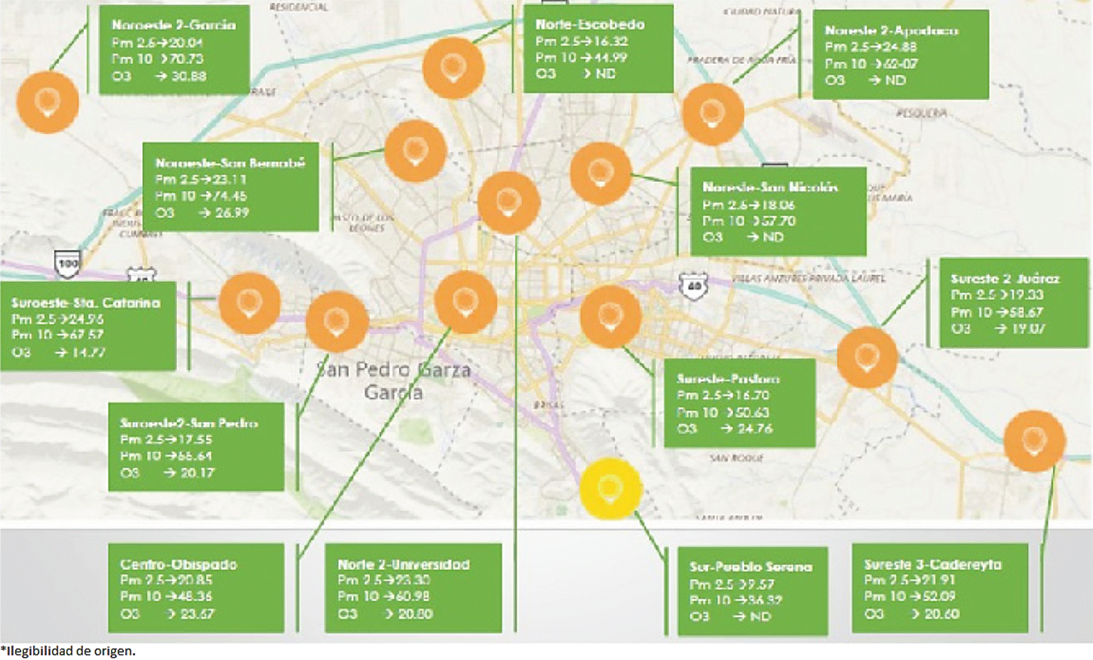Open the Norte 2-Universidad info box
This screenshot has height=660, width=1093.
[413, 588]
